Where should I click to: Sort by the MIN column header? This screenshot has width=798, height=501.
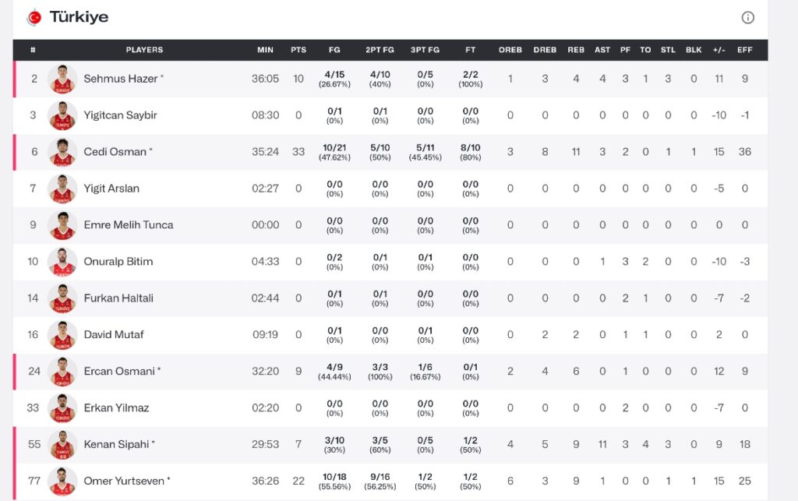265,50
